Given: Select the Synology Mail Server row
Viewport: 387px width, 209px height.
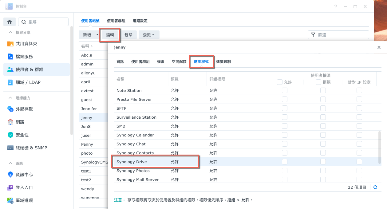Looking at the screenshot, I should (x=247, y=179).
